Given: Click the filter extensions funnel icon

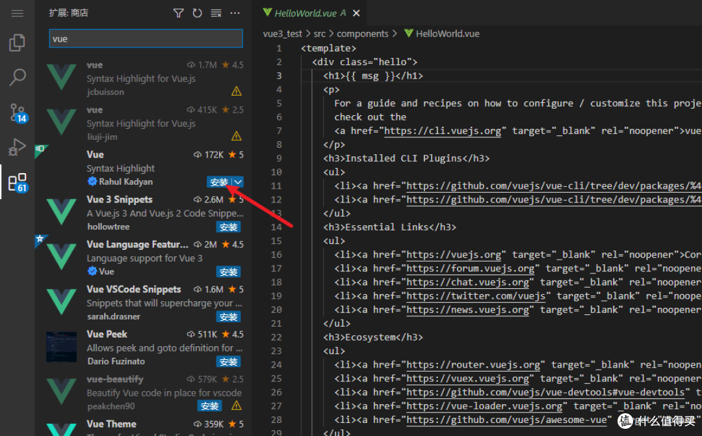Looking at the screenshot, I should [x=178, y=12].
